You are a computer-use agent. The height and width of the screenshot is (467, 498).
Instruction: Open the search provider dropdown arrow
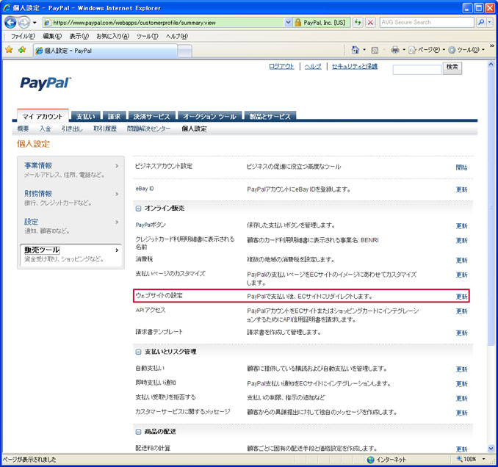coord(489,22)
